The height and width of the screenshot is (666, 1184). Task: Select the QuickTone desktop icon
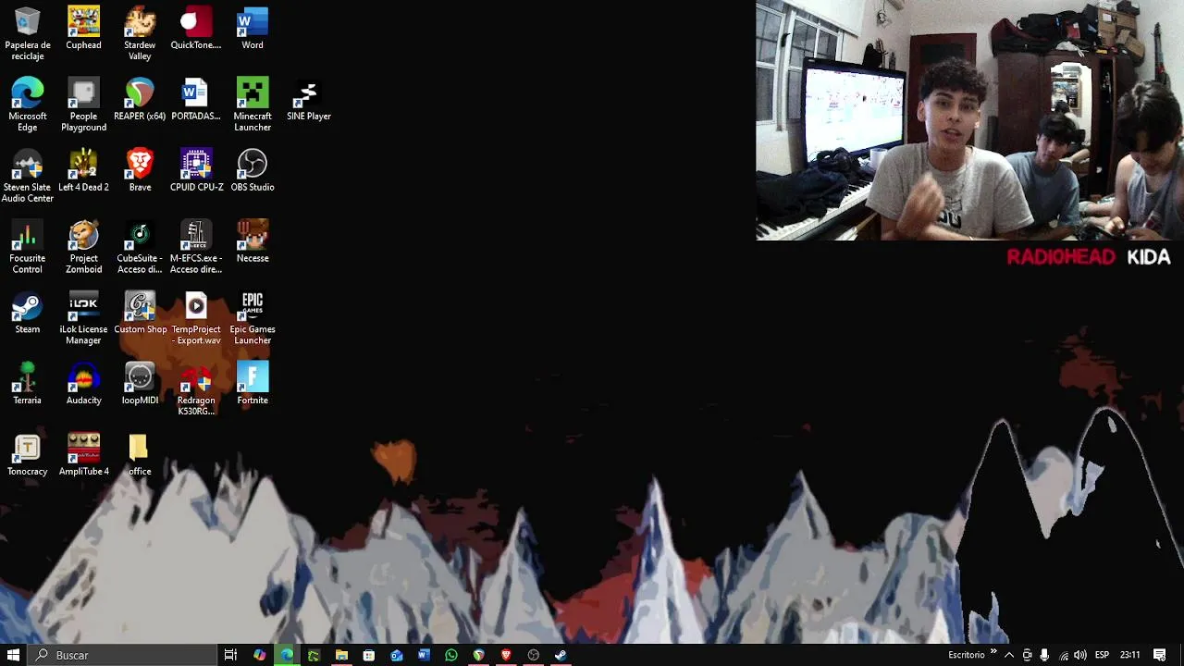196,29
